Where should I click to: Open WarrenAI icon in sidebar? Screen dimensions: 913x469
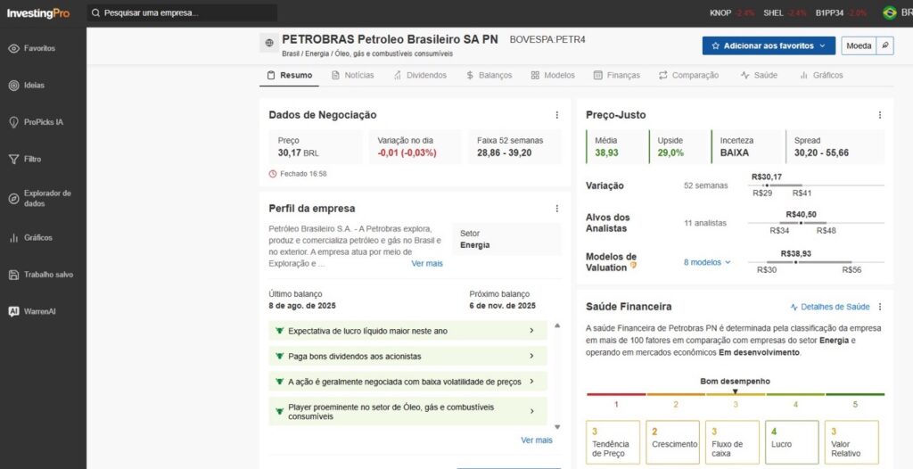(x=13, y=312)
